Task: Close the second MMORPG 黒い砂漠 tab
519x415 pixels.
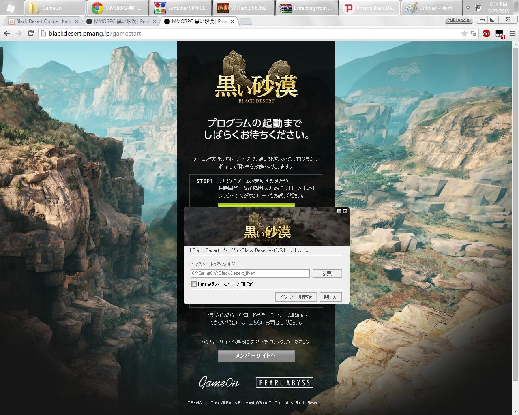Action: 154,21
